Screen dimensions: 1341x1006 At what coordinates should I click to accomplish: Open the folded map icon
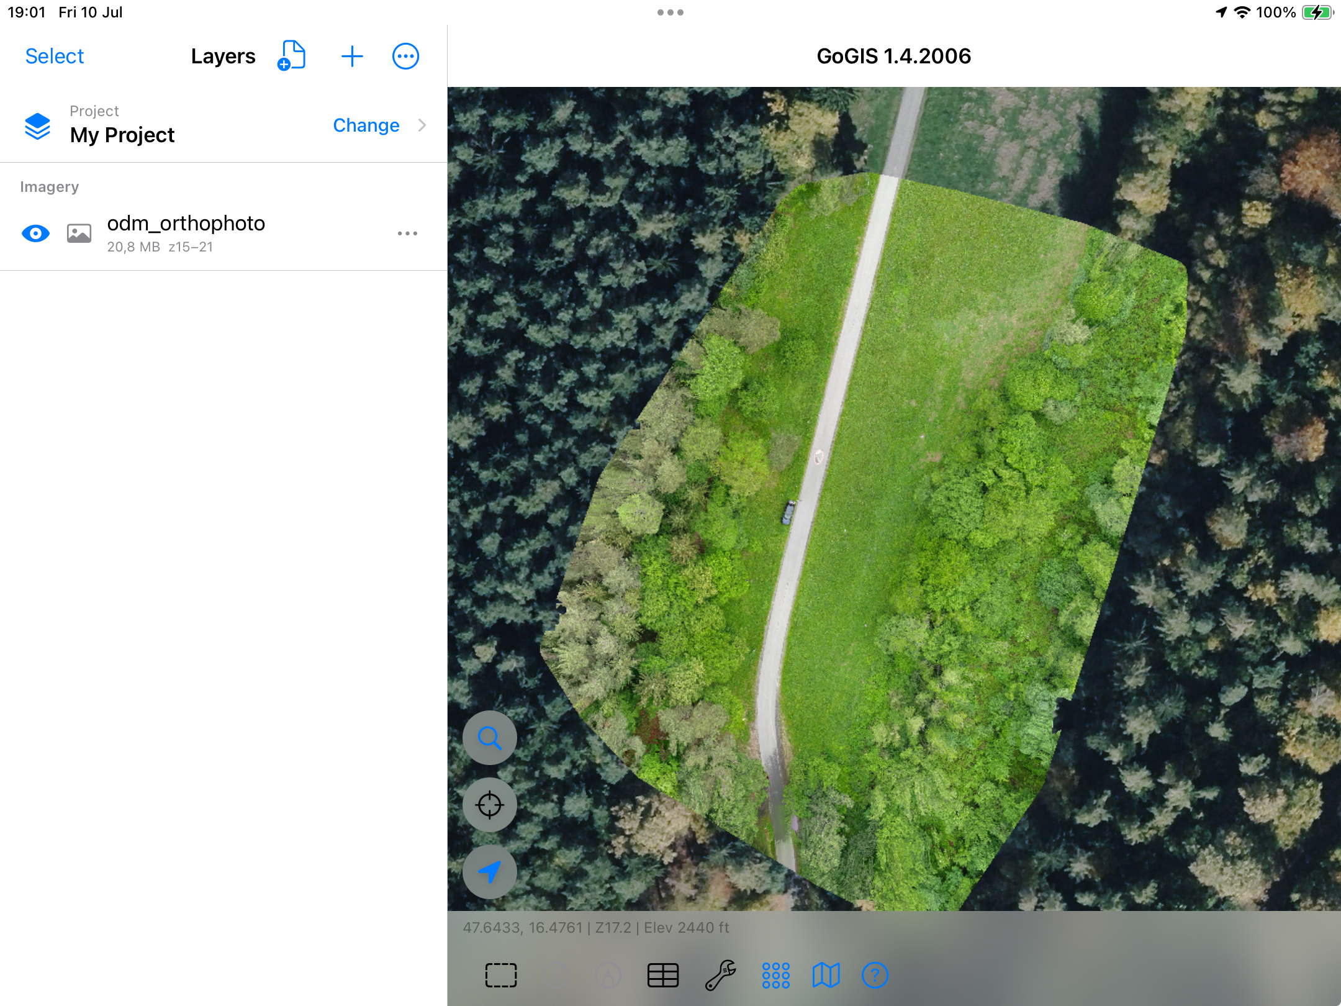[826, 975]
